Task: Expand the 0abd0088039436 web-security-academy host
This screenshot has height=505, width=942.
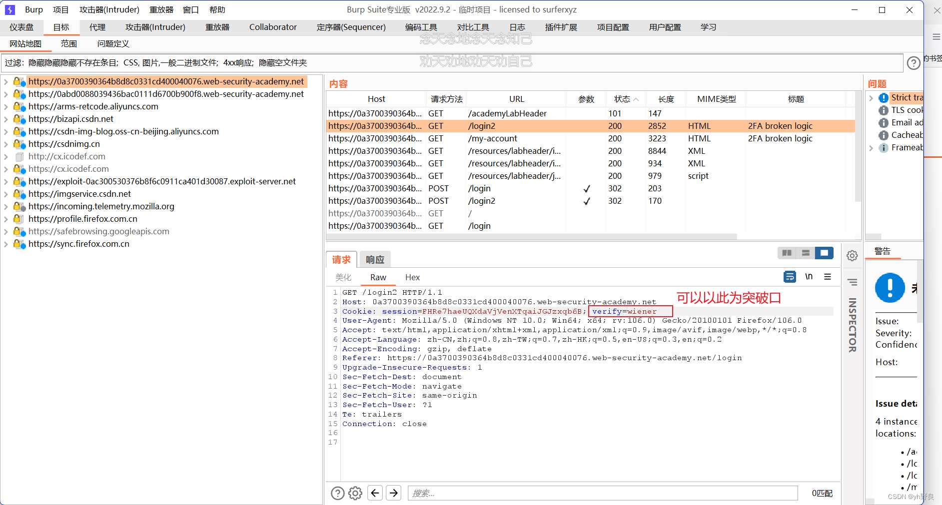Action: tap(6, 94)
